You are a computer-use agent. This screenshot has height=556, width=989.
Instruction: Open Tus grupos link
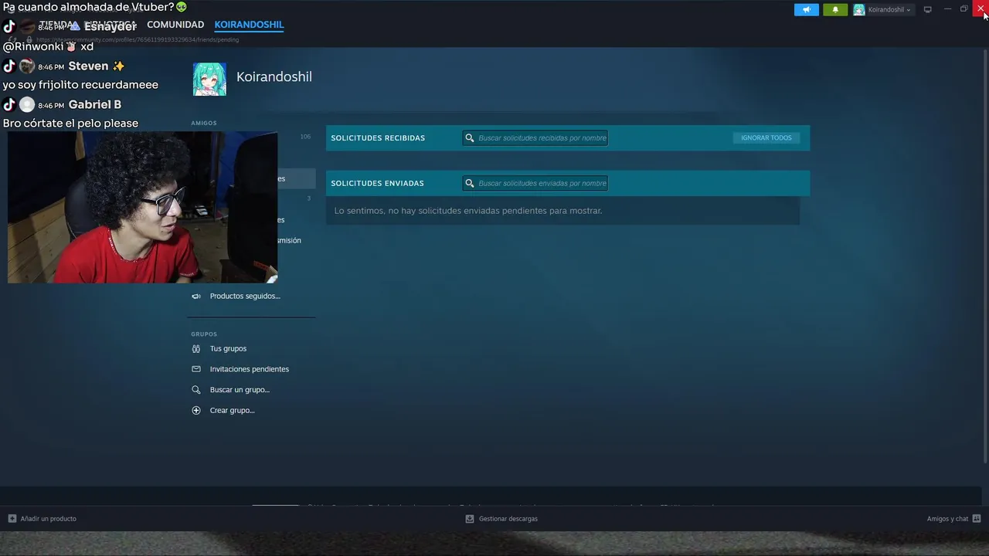[x=228, y=349]
